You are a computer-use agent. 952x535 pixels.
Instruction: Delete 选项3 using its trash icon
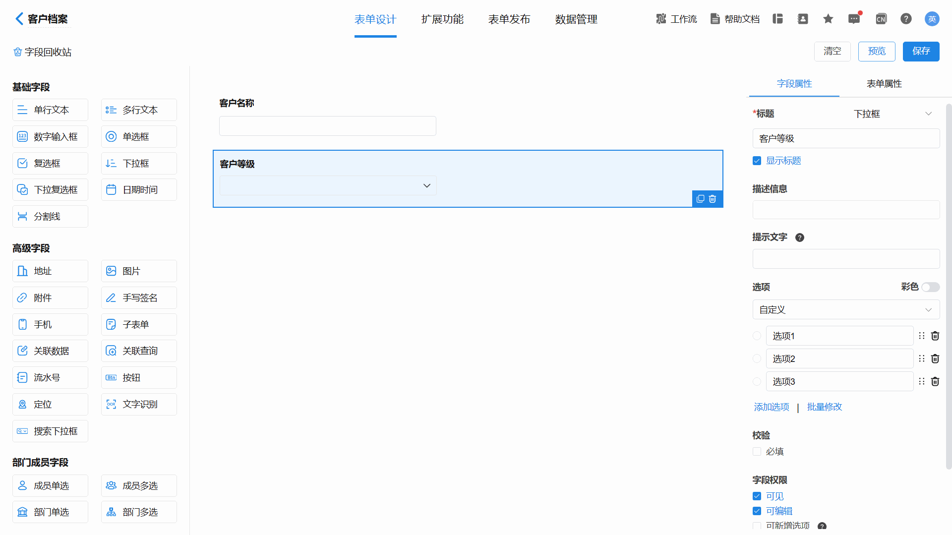tap(935, 381)
